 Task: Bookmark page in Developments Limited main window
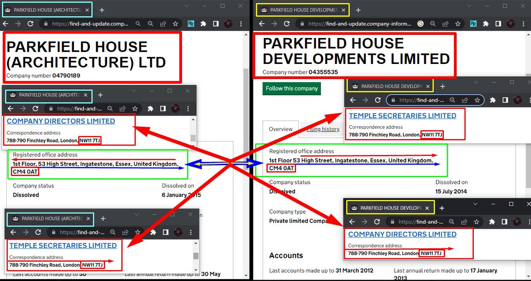point(457,24)
